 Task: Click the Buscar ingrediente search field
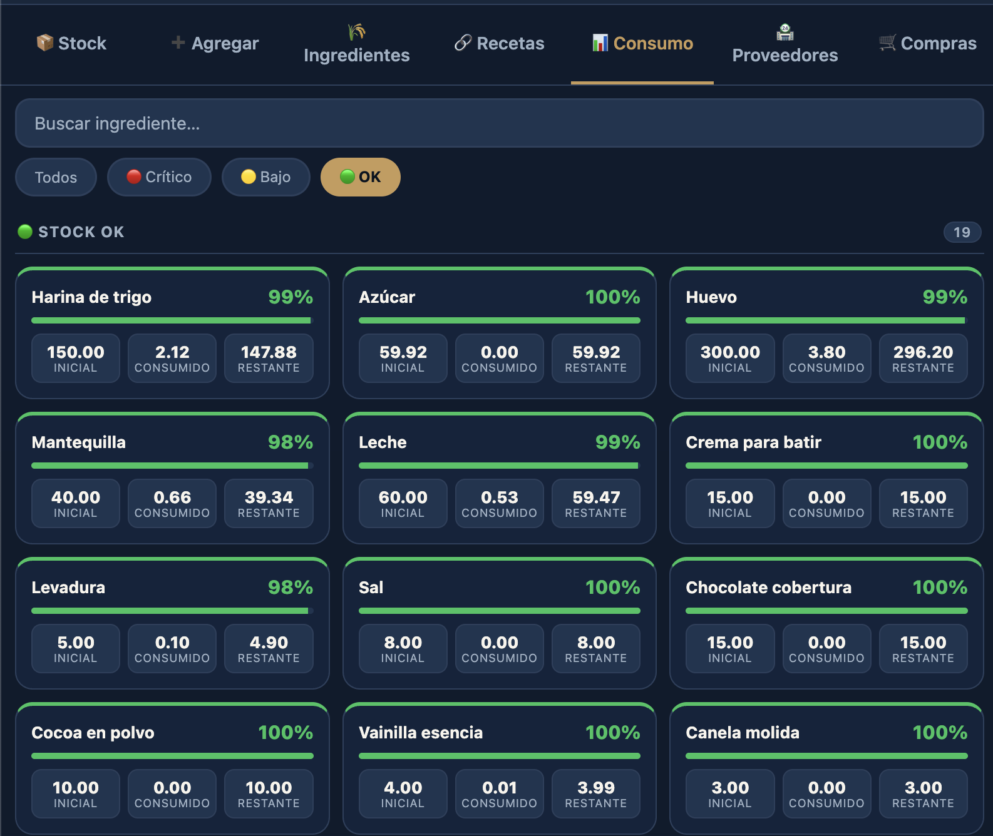(500, 123)
